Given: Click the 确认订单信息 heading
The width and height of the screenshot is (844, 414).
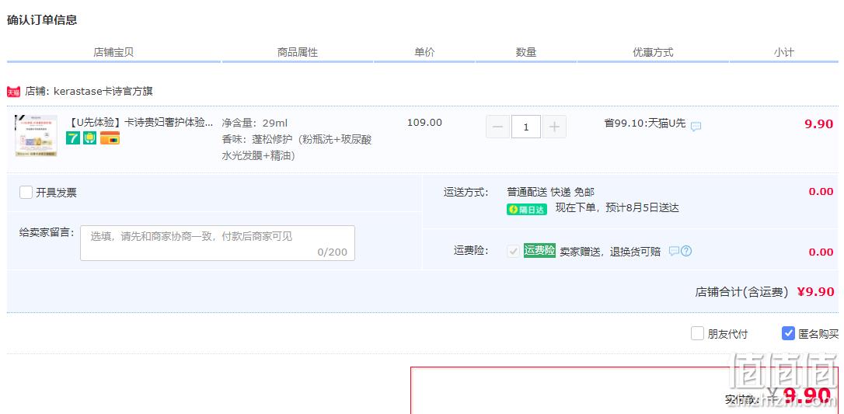Looking at the screenshot, I should (42, 20).
